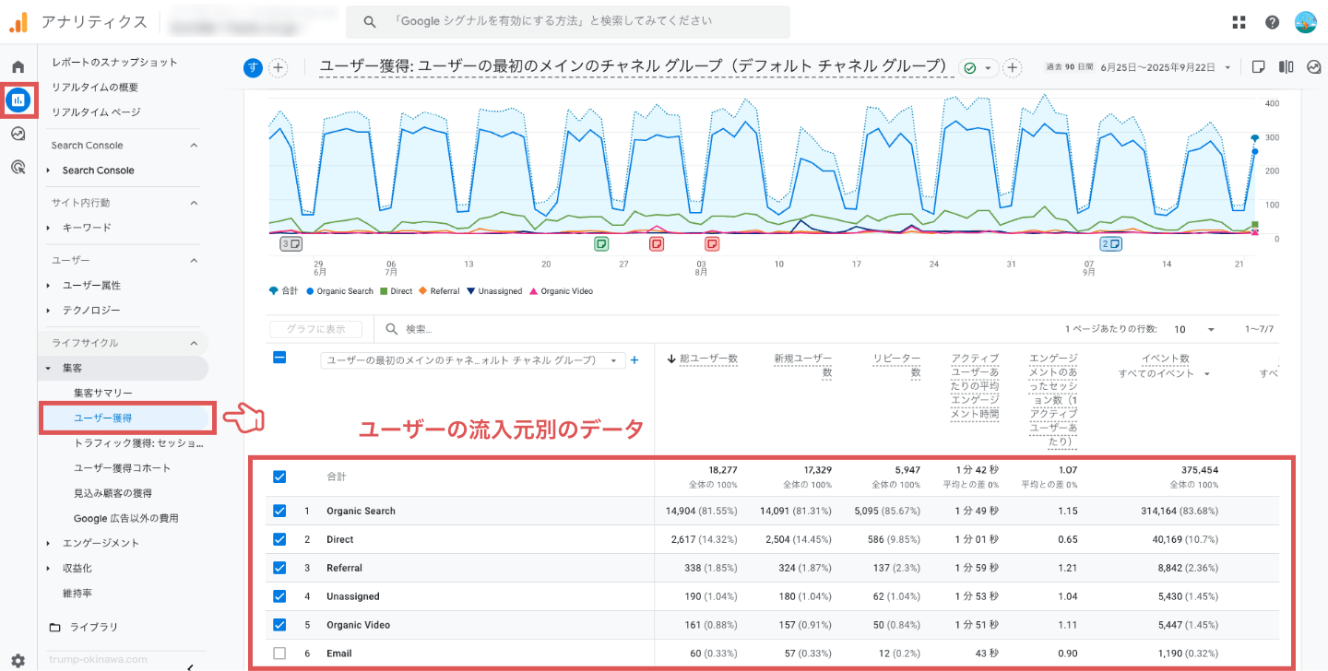Select ユーザー獲得 in the sidebar

(102, 418)
